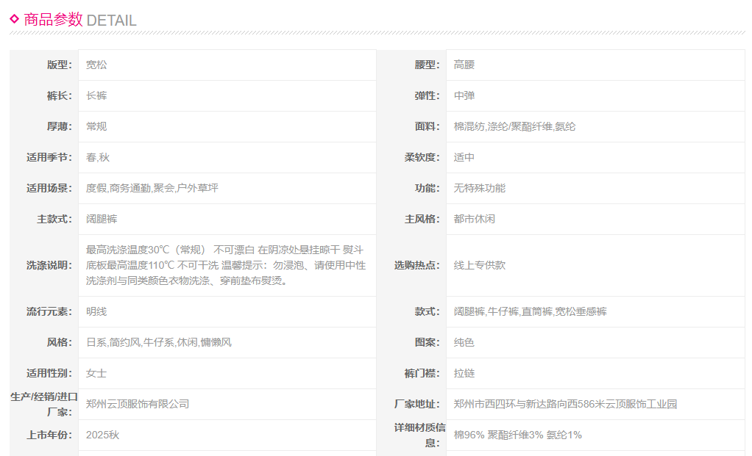The height and width of the screenshot is (456, 752).
Task: Select the 纯色 pattern value
Action: [x=464, y=342]
